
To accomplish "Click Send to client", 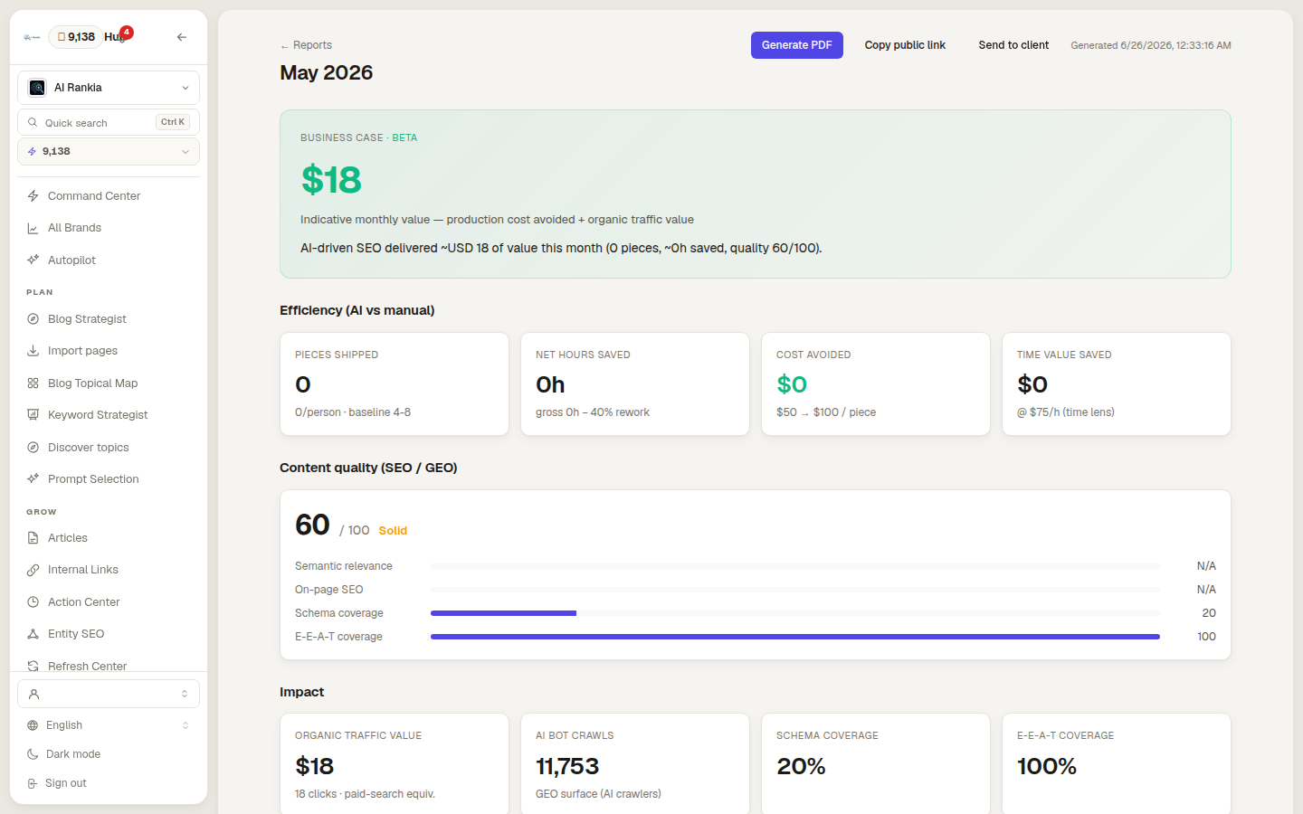I will (x=1013, y=45).
